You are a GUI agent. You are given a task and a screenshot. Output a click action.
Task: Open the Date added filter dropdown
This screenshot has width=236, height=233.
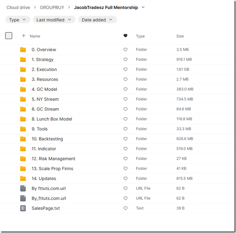97,20
